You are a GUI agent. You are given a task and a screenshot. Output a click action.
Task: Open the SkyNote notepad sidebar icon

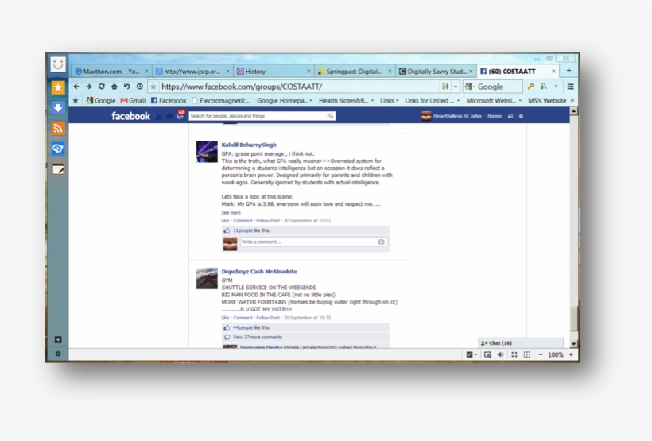[58, 168]
